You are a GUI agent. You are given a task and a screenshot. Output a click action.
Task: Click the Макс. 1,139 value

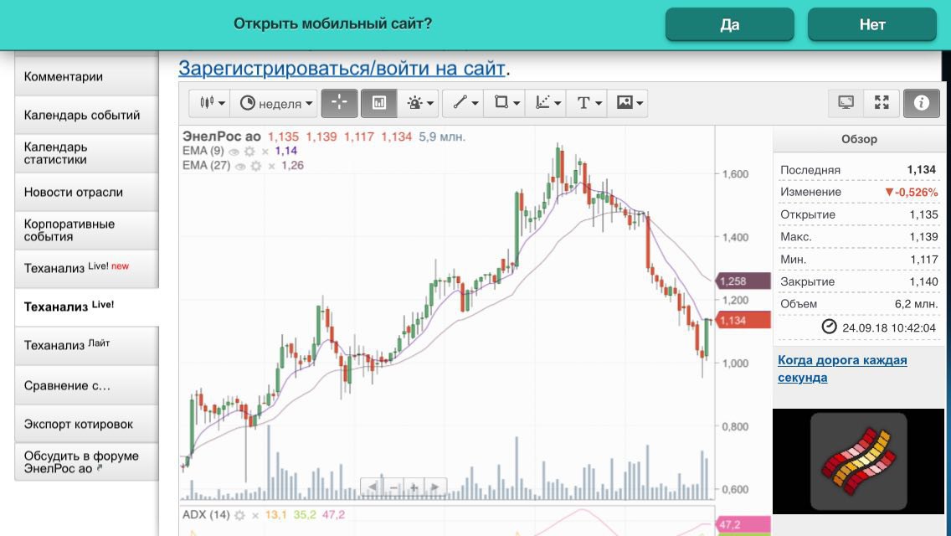[923, 237]
